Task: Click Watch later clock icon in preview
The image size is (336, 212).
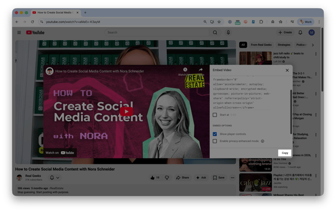Action: [185, 70]
